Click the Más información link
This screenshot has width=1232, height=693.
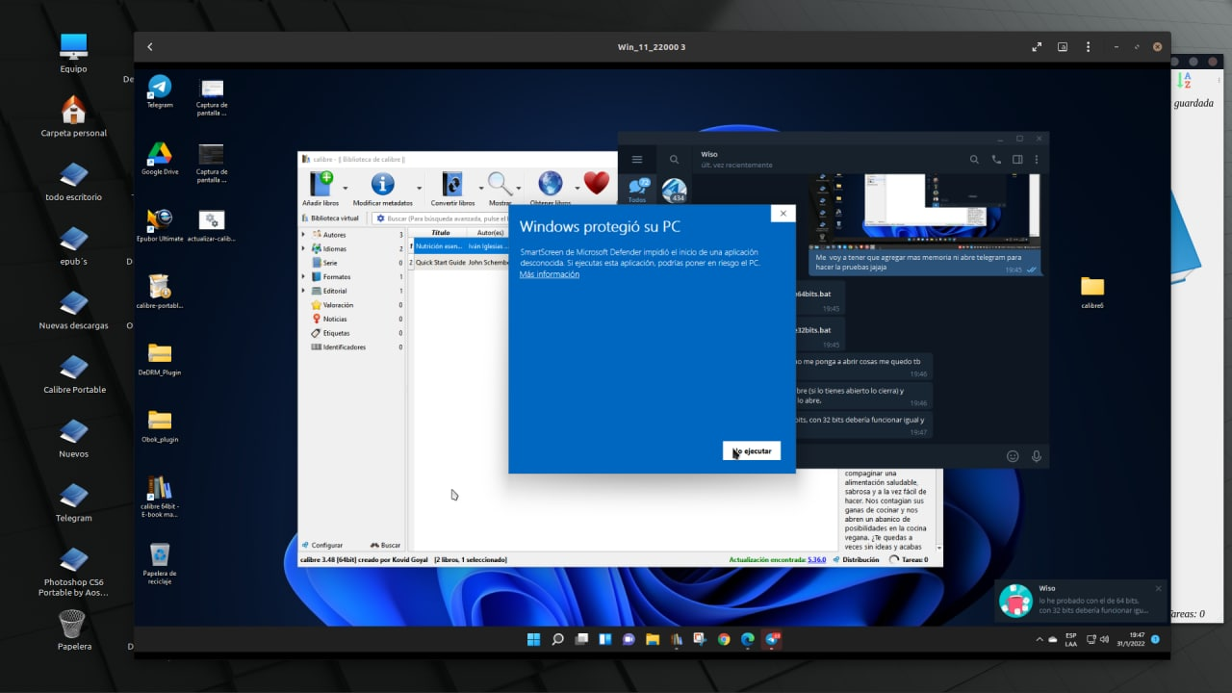549,274
